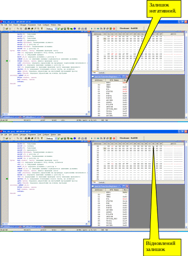Screen dimensions: 188x256
Task: Select Hex tab in bottom File Registers
Action: click(x=95, y=182)
